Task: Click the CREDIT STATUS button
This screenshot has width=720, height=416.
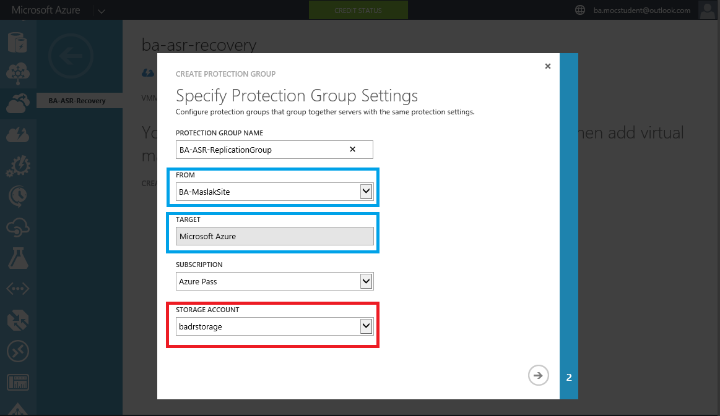Action: coord(358,10)
